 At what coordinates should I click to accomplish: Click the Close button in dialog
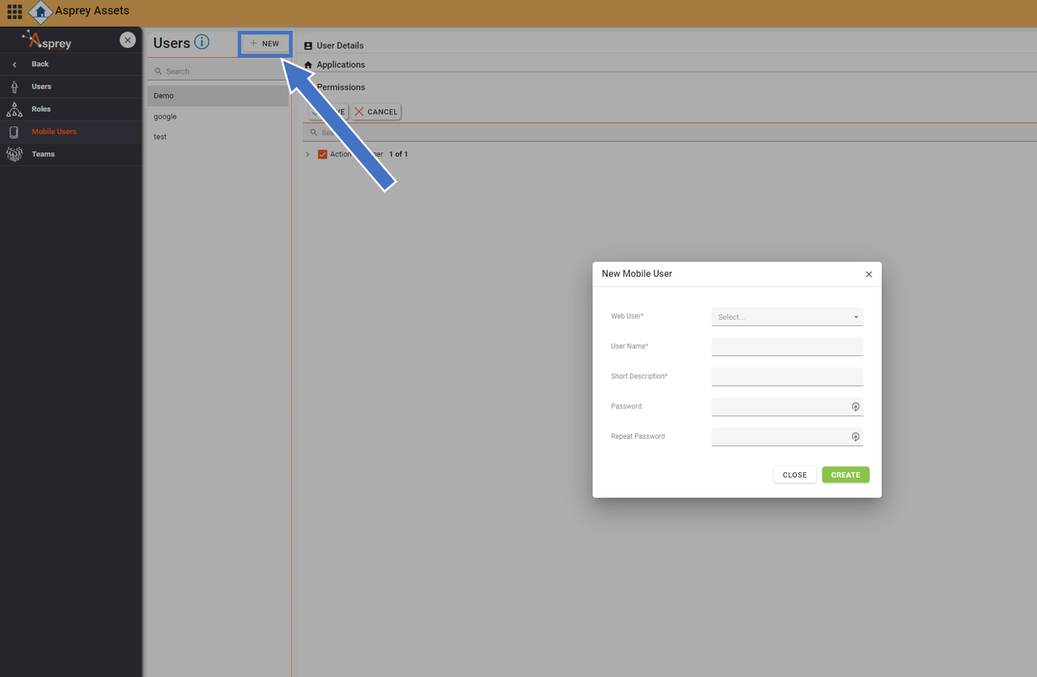(794, 475)
